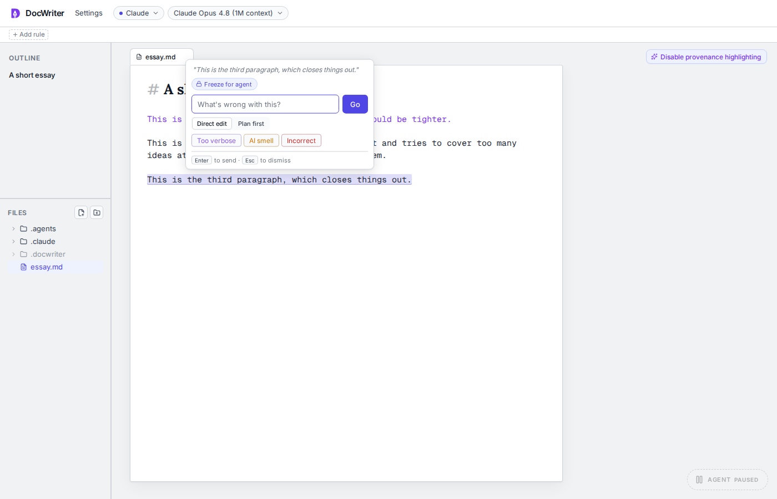The image size is (777, 499).
Task: Click the new file icon in Files
Action: coord(81,212)
